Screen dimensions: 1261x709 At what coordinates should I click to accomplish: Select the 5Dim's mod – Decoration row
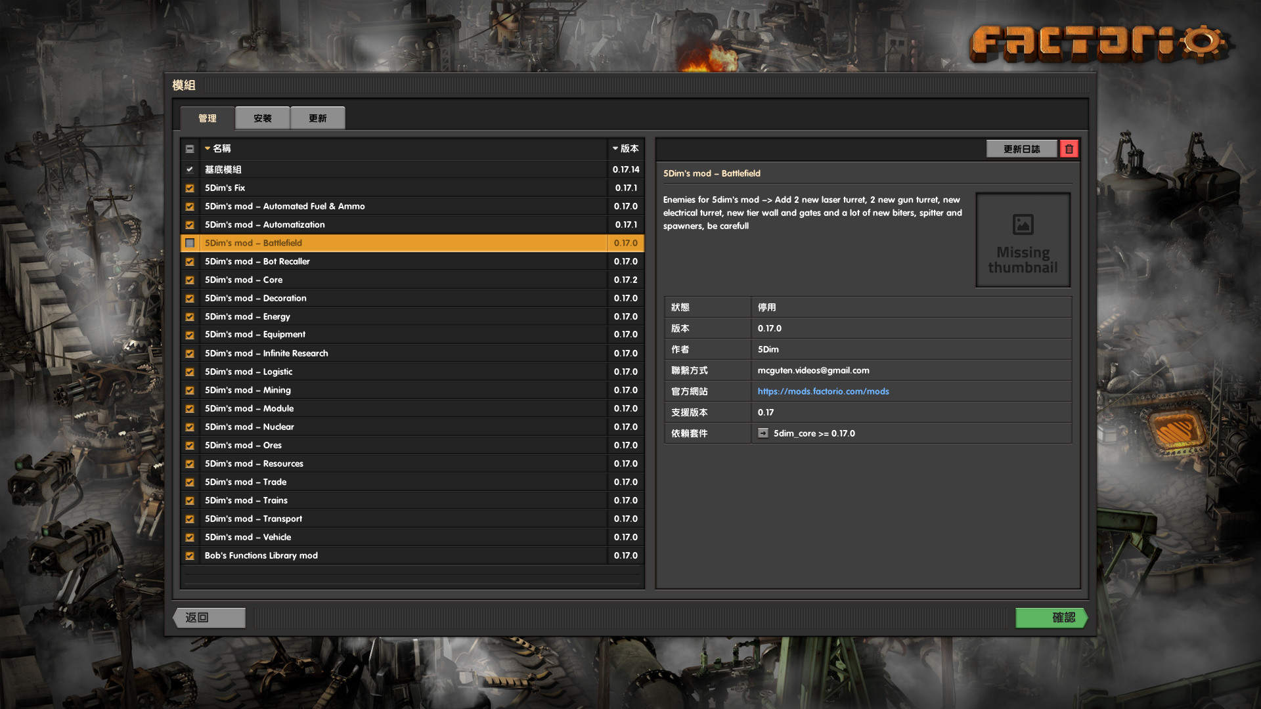(412, 298)
